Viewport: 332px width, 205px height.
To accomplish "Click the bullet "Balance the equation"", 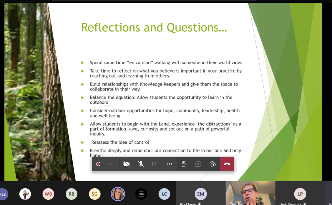I will 161,100.
